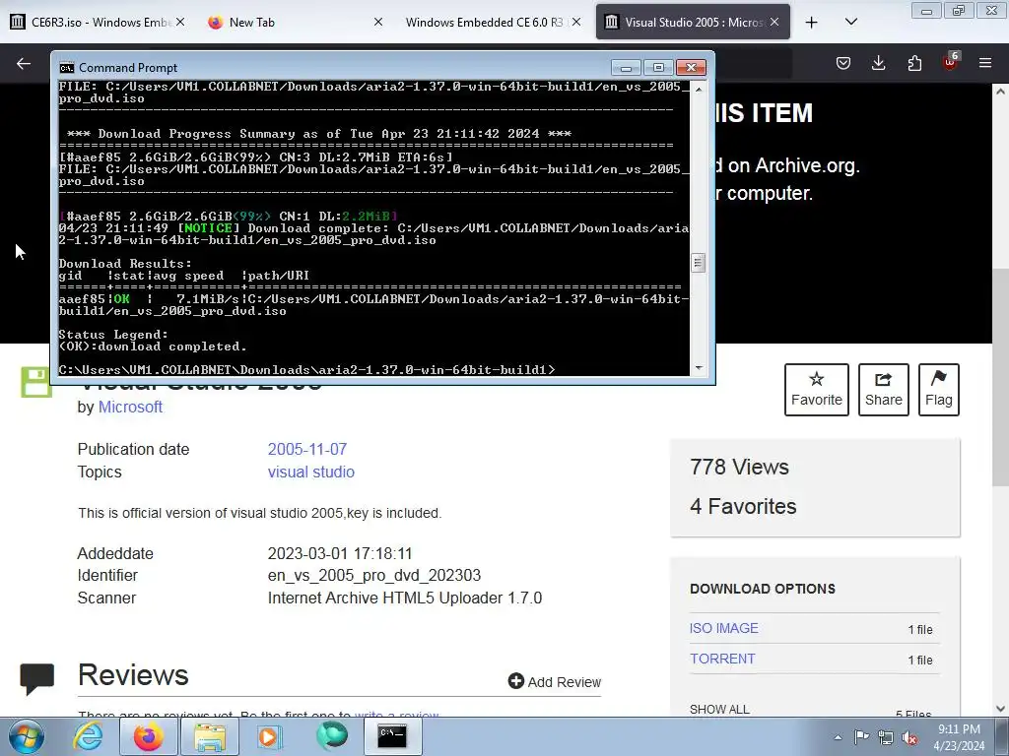Click Command Prompt scrollbar down arrow

pos(699,368)
